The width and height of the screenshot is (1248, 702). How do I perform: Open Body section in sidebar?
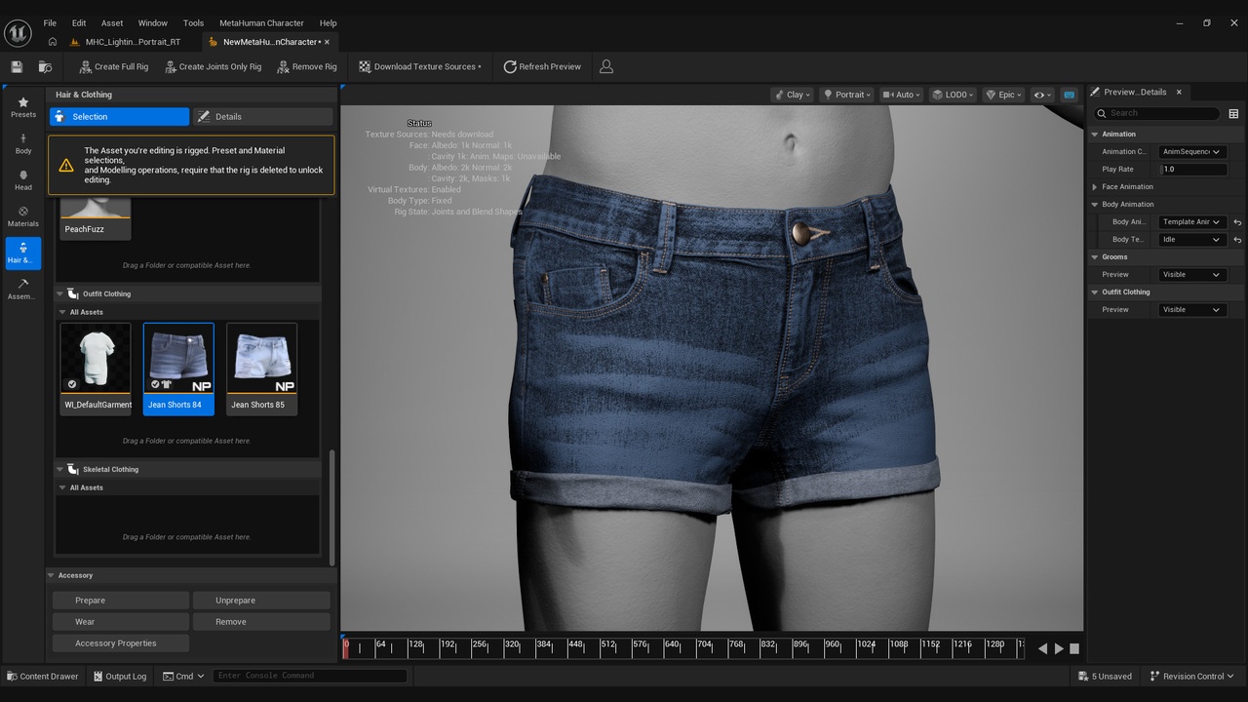click(x=23, y=144)
